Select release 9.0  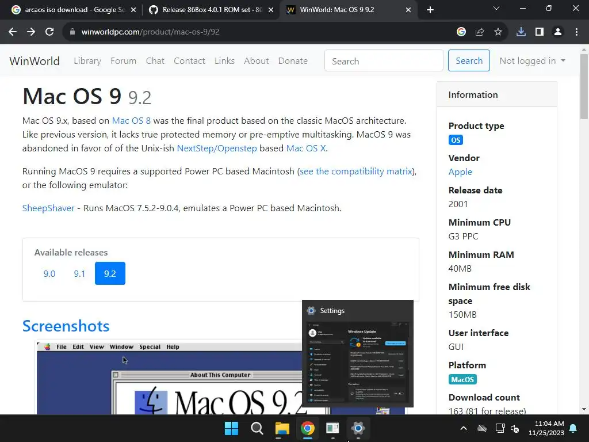(x=49, y=273)
